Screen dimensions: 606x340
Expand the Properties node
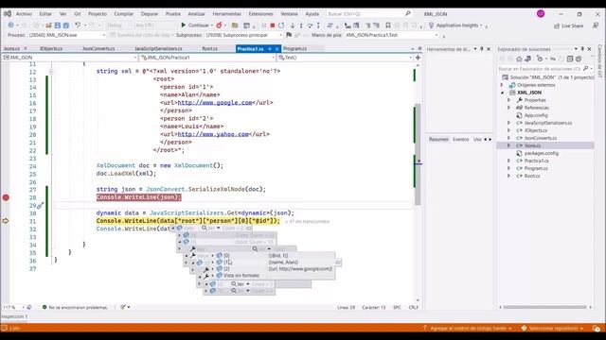click(x=508, y=100)
